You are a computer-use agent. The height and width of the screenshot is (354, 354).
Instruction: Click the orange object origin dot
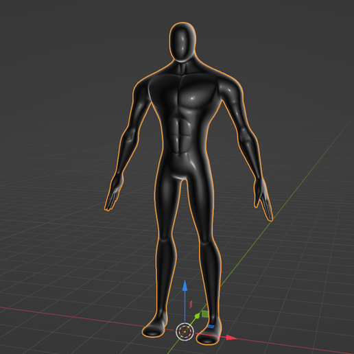coord(185,331)
